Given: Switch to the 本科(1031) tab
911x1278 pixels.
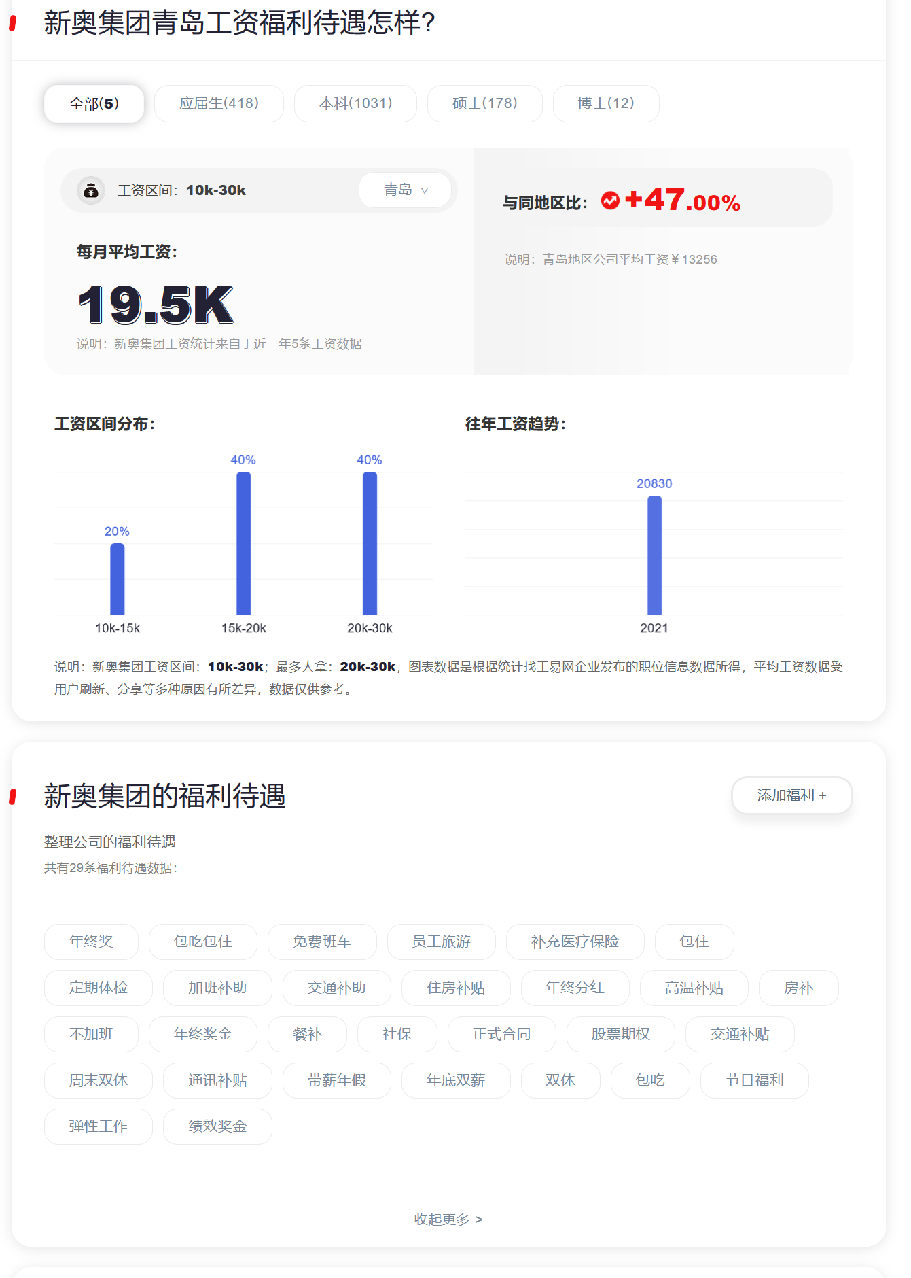Looking at the screenshot, I should coord(355,104).
